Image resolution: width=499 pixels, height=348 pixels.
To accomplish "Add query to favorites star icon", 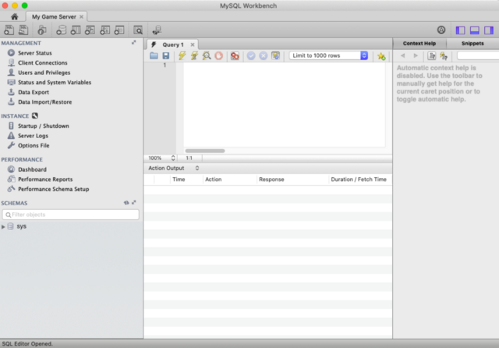I will pos(381,56).
